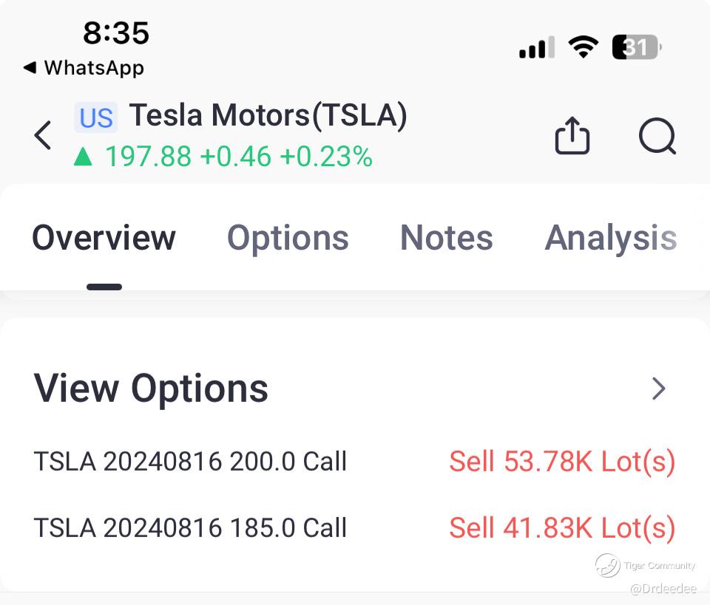Open TSLA 20240816 185.0 Call option
This screenshot has width=710, height=605.
click(190, 528)
